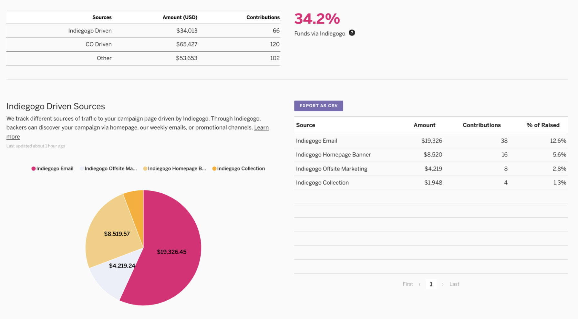Toggle Indiegogo Homepage B... legend item
The width and height of the screenshot is (578, 319).
tap(174, 169)
